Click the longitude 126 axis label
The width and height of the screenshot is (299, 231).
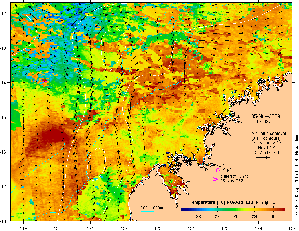pos(258,228)
